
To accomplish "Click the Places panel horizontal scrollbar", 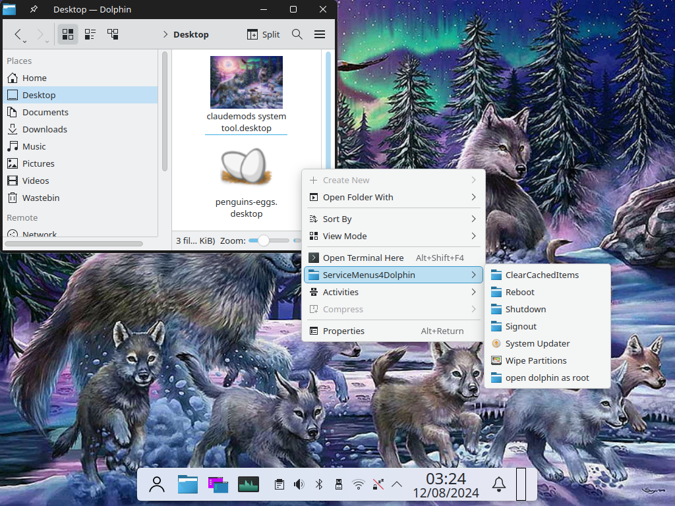I will click(74, 244).
